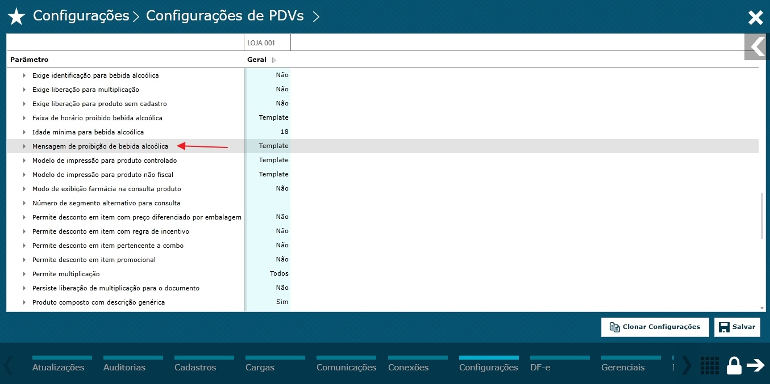Expand Modelo de impressão para produto controlado
The width and height of the screenshot is (770, 384).
[x=24, y=161]
